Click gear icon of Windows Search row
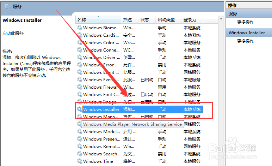Screen dimensions: 272x166 click(80, 154)
